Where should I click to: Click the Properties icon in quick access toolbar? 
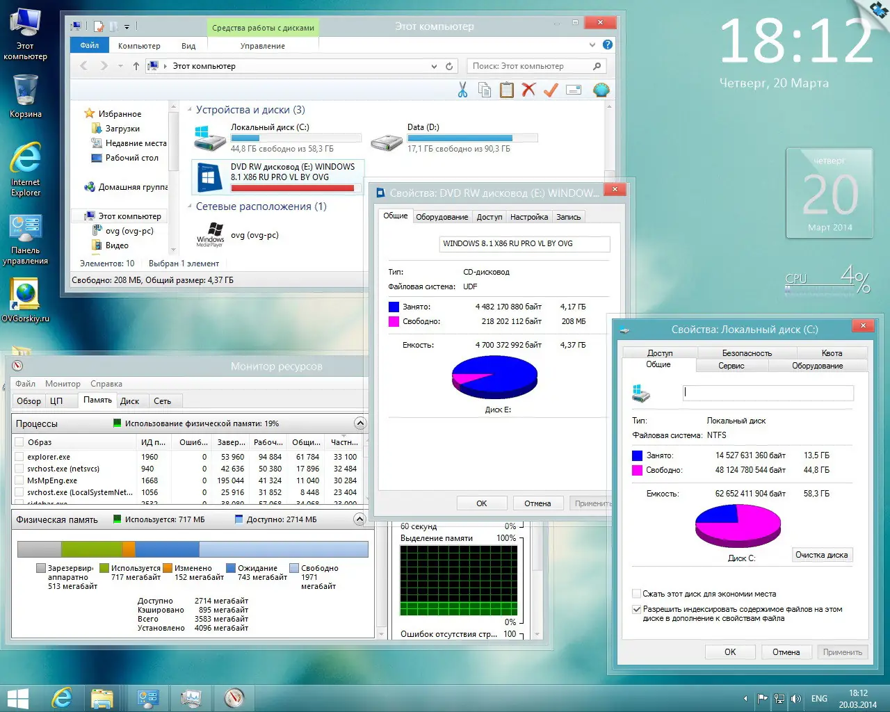click(x=99, y=26)
